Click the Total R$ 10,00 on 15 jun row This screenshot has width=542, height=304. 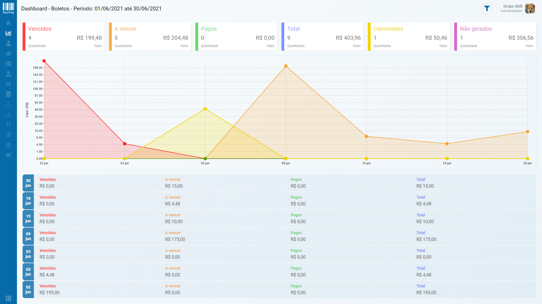pos(425,221)
